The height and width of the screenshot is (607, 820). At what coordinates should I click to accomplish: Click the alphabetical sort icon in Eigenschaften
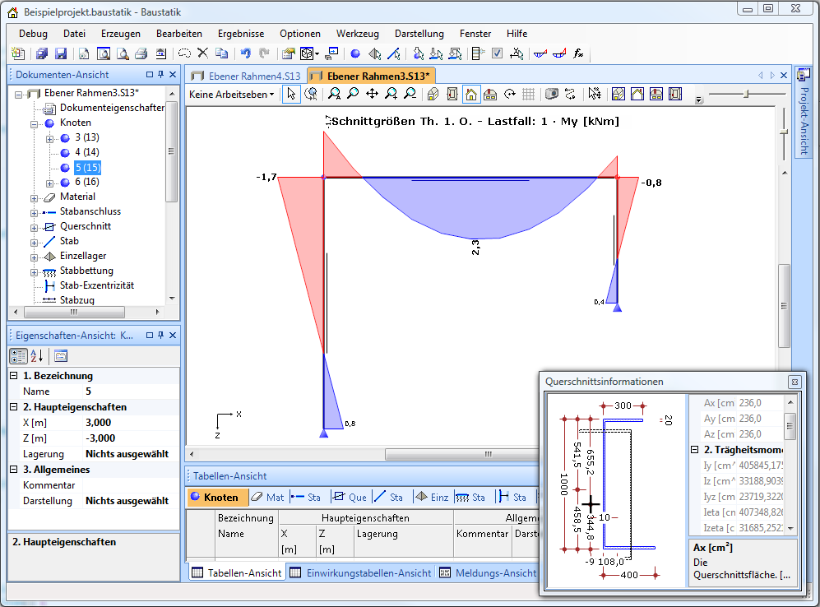coord(37,356)
